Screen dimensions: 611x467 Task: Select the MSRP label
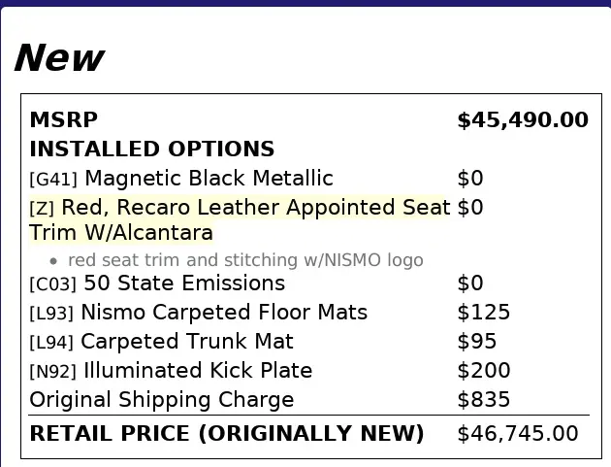[x=64, y=120]
